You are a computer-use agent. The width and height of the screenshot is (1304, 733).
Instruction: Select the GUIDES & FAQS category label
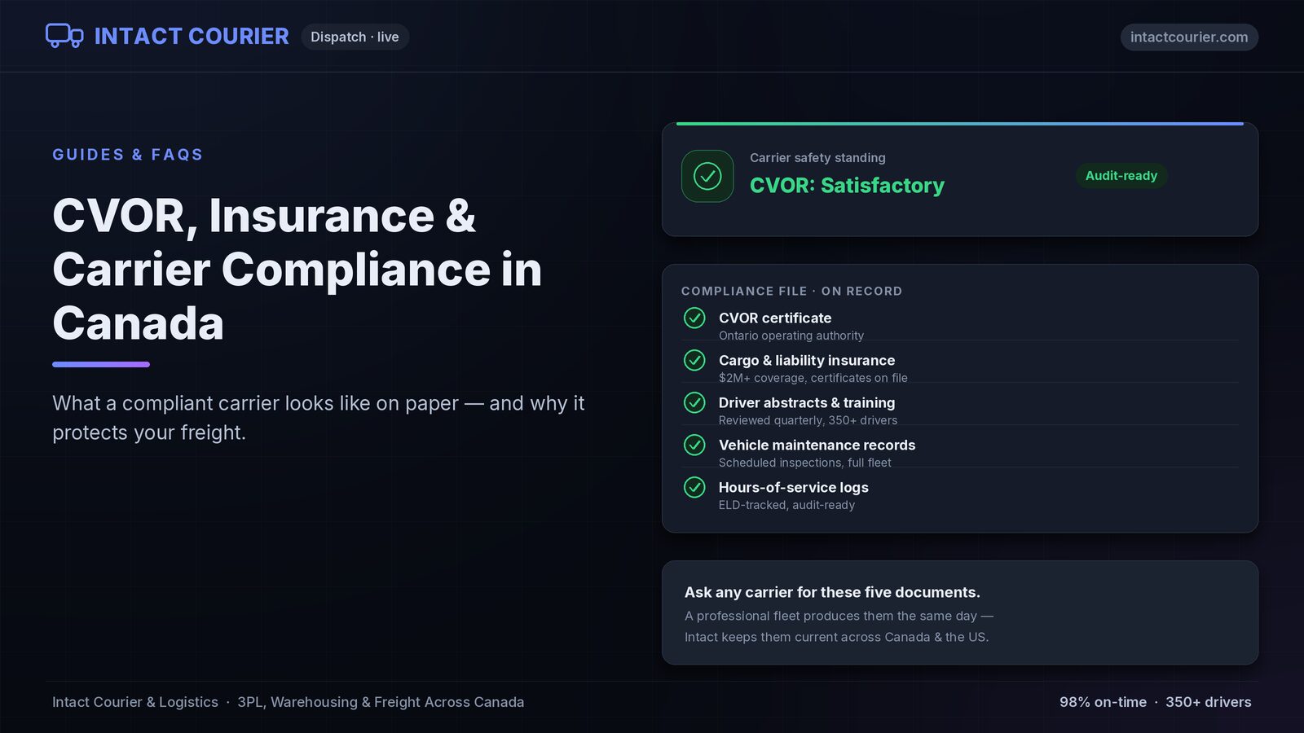coord(128,155)
